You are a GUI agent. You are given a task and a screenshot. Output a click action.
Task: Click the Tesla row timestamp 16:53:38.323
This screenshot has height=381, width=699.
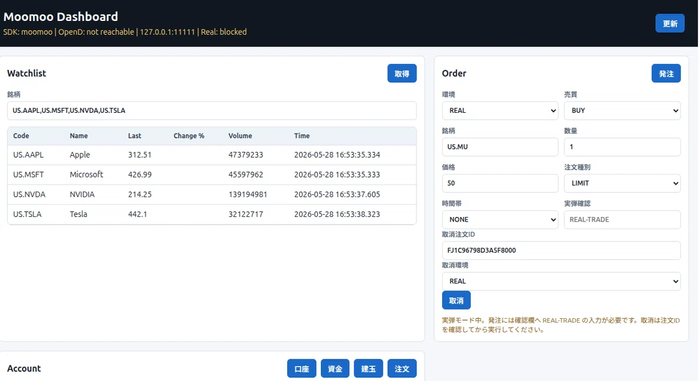pyautogui.click(x=337, y=214)
